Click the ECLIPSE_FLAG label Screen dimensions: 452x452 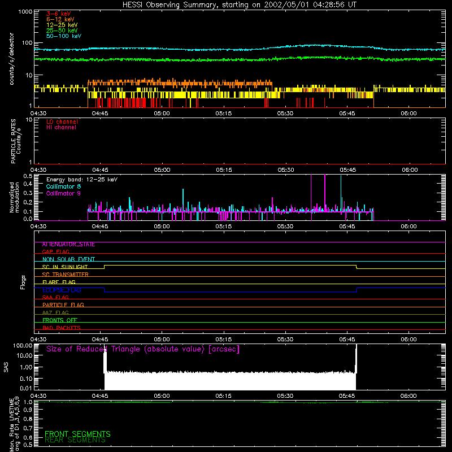click(62, 290)
